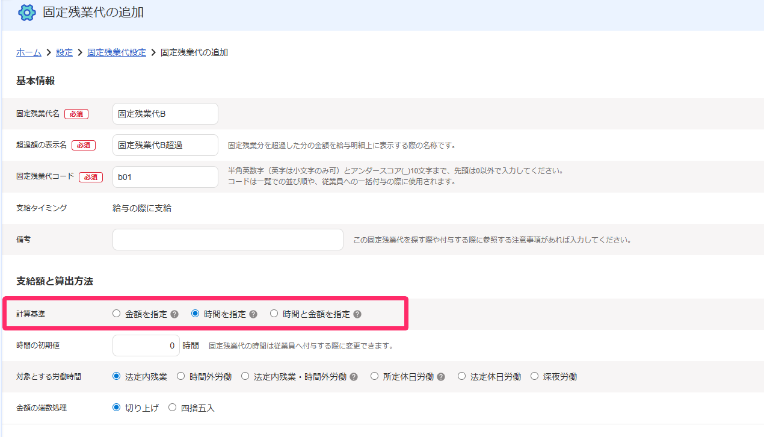Viewport: 764px width, 437px height.
Task: Select 法定内残業 radio button
Action: [117, 376]
